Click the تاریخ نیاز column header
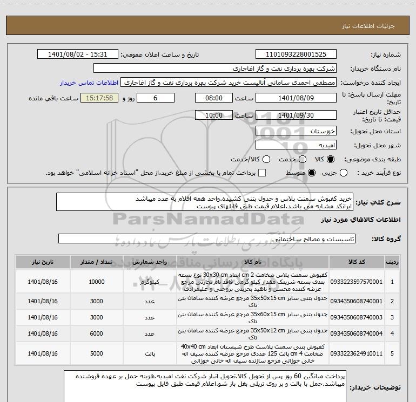Image resolution: width=416 pixels, height=402 pixels. tap(43, 262)
